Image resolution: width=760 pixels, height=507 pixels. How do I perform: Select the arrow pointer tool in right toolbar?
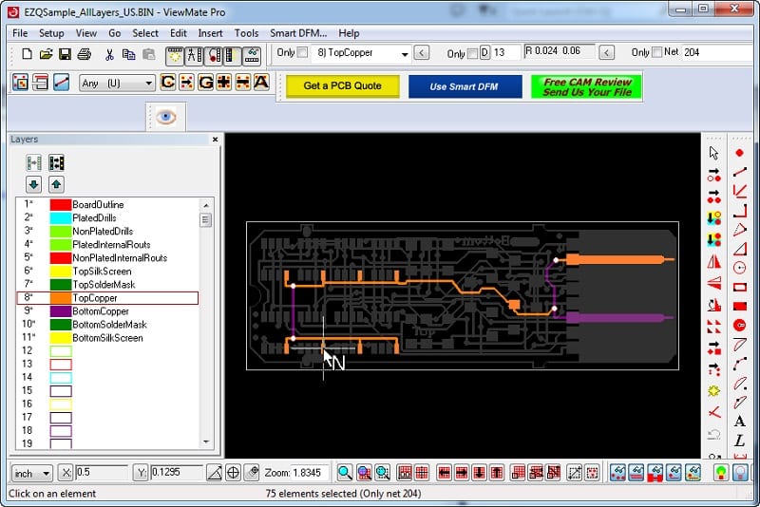click(x=713, y=153)
